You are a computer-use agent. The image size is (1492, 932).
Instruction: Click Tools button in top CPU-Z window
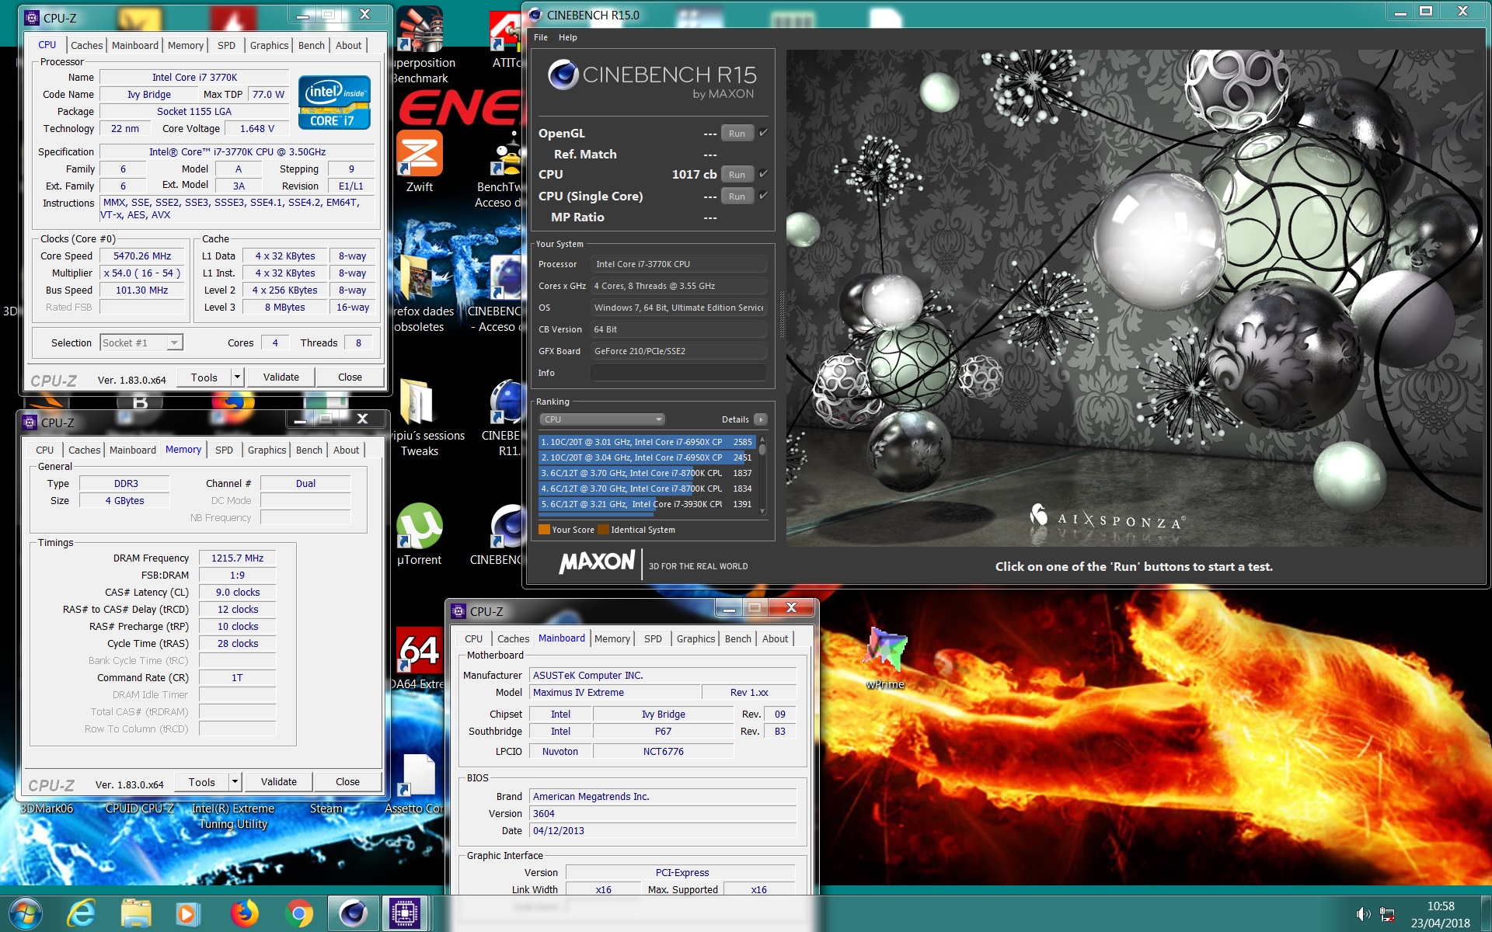click(204, 377)
